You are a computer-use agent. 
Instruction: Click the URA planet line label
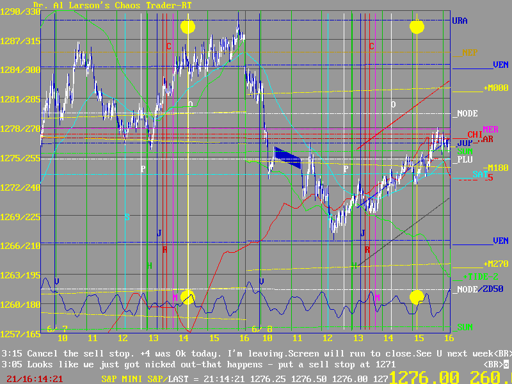click(460, 21)
